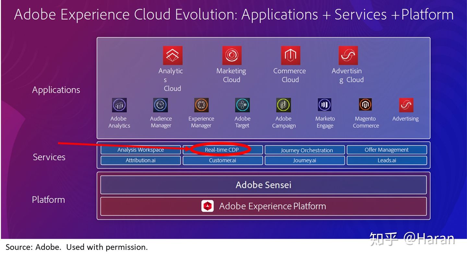Select the Experience Manager icon
This screenshot has width=467, height=258.
(201, 105)
